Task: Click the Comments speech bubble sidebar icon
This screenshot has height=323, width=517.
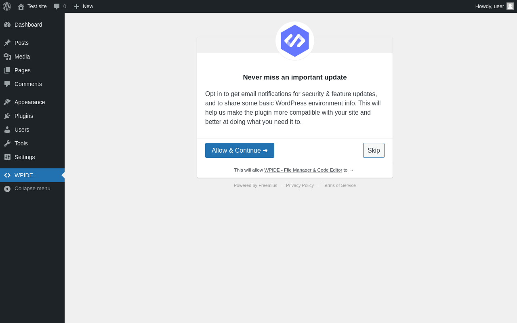Action: 7,84
